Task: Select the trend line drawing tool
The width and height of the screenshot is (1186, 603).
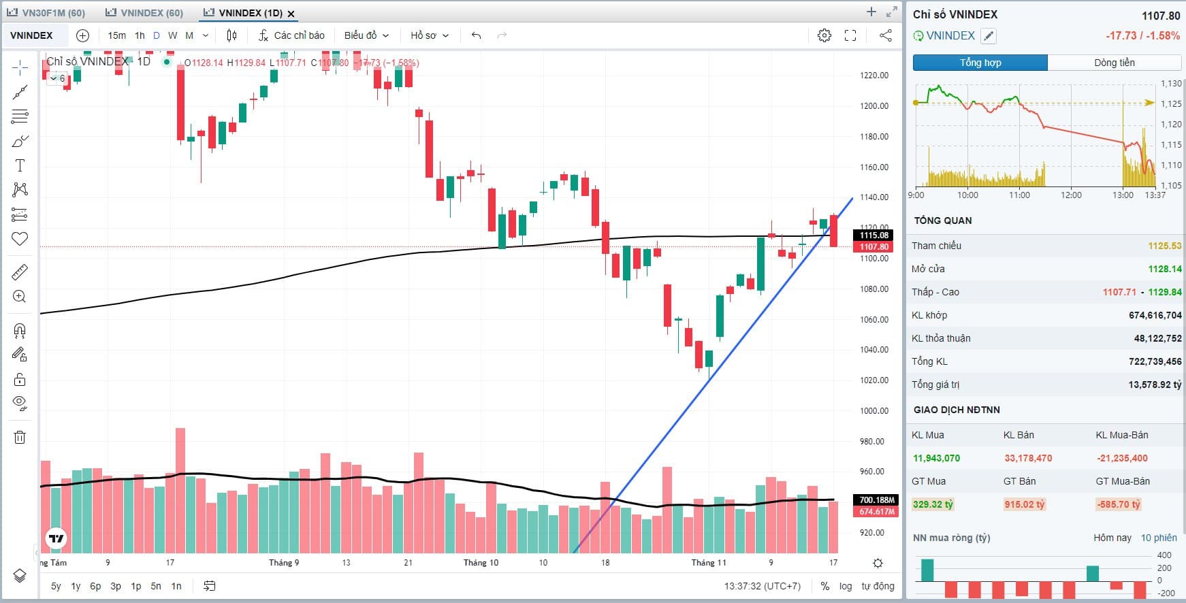Action: point(20,92)
